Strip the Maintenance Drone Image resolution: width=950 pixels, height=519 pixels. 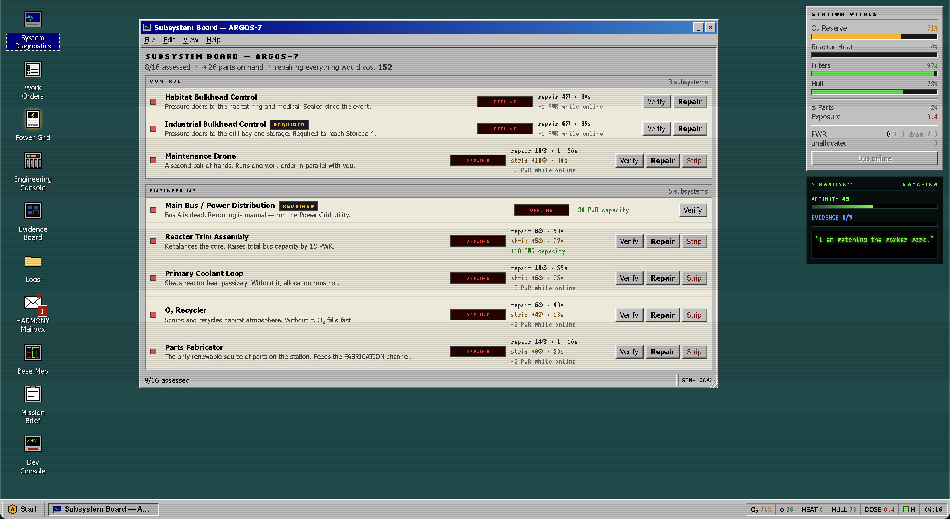pos(694,161)
